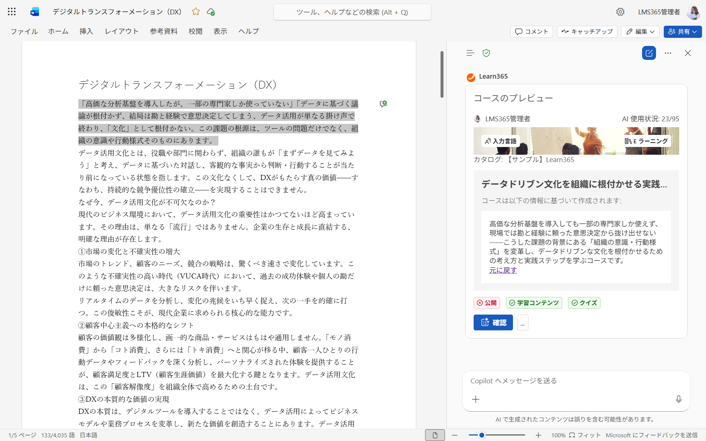Toggle the クイズ chip
706x441 pixels.
click(584, 303)
